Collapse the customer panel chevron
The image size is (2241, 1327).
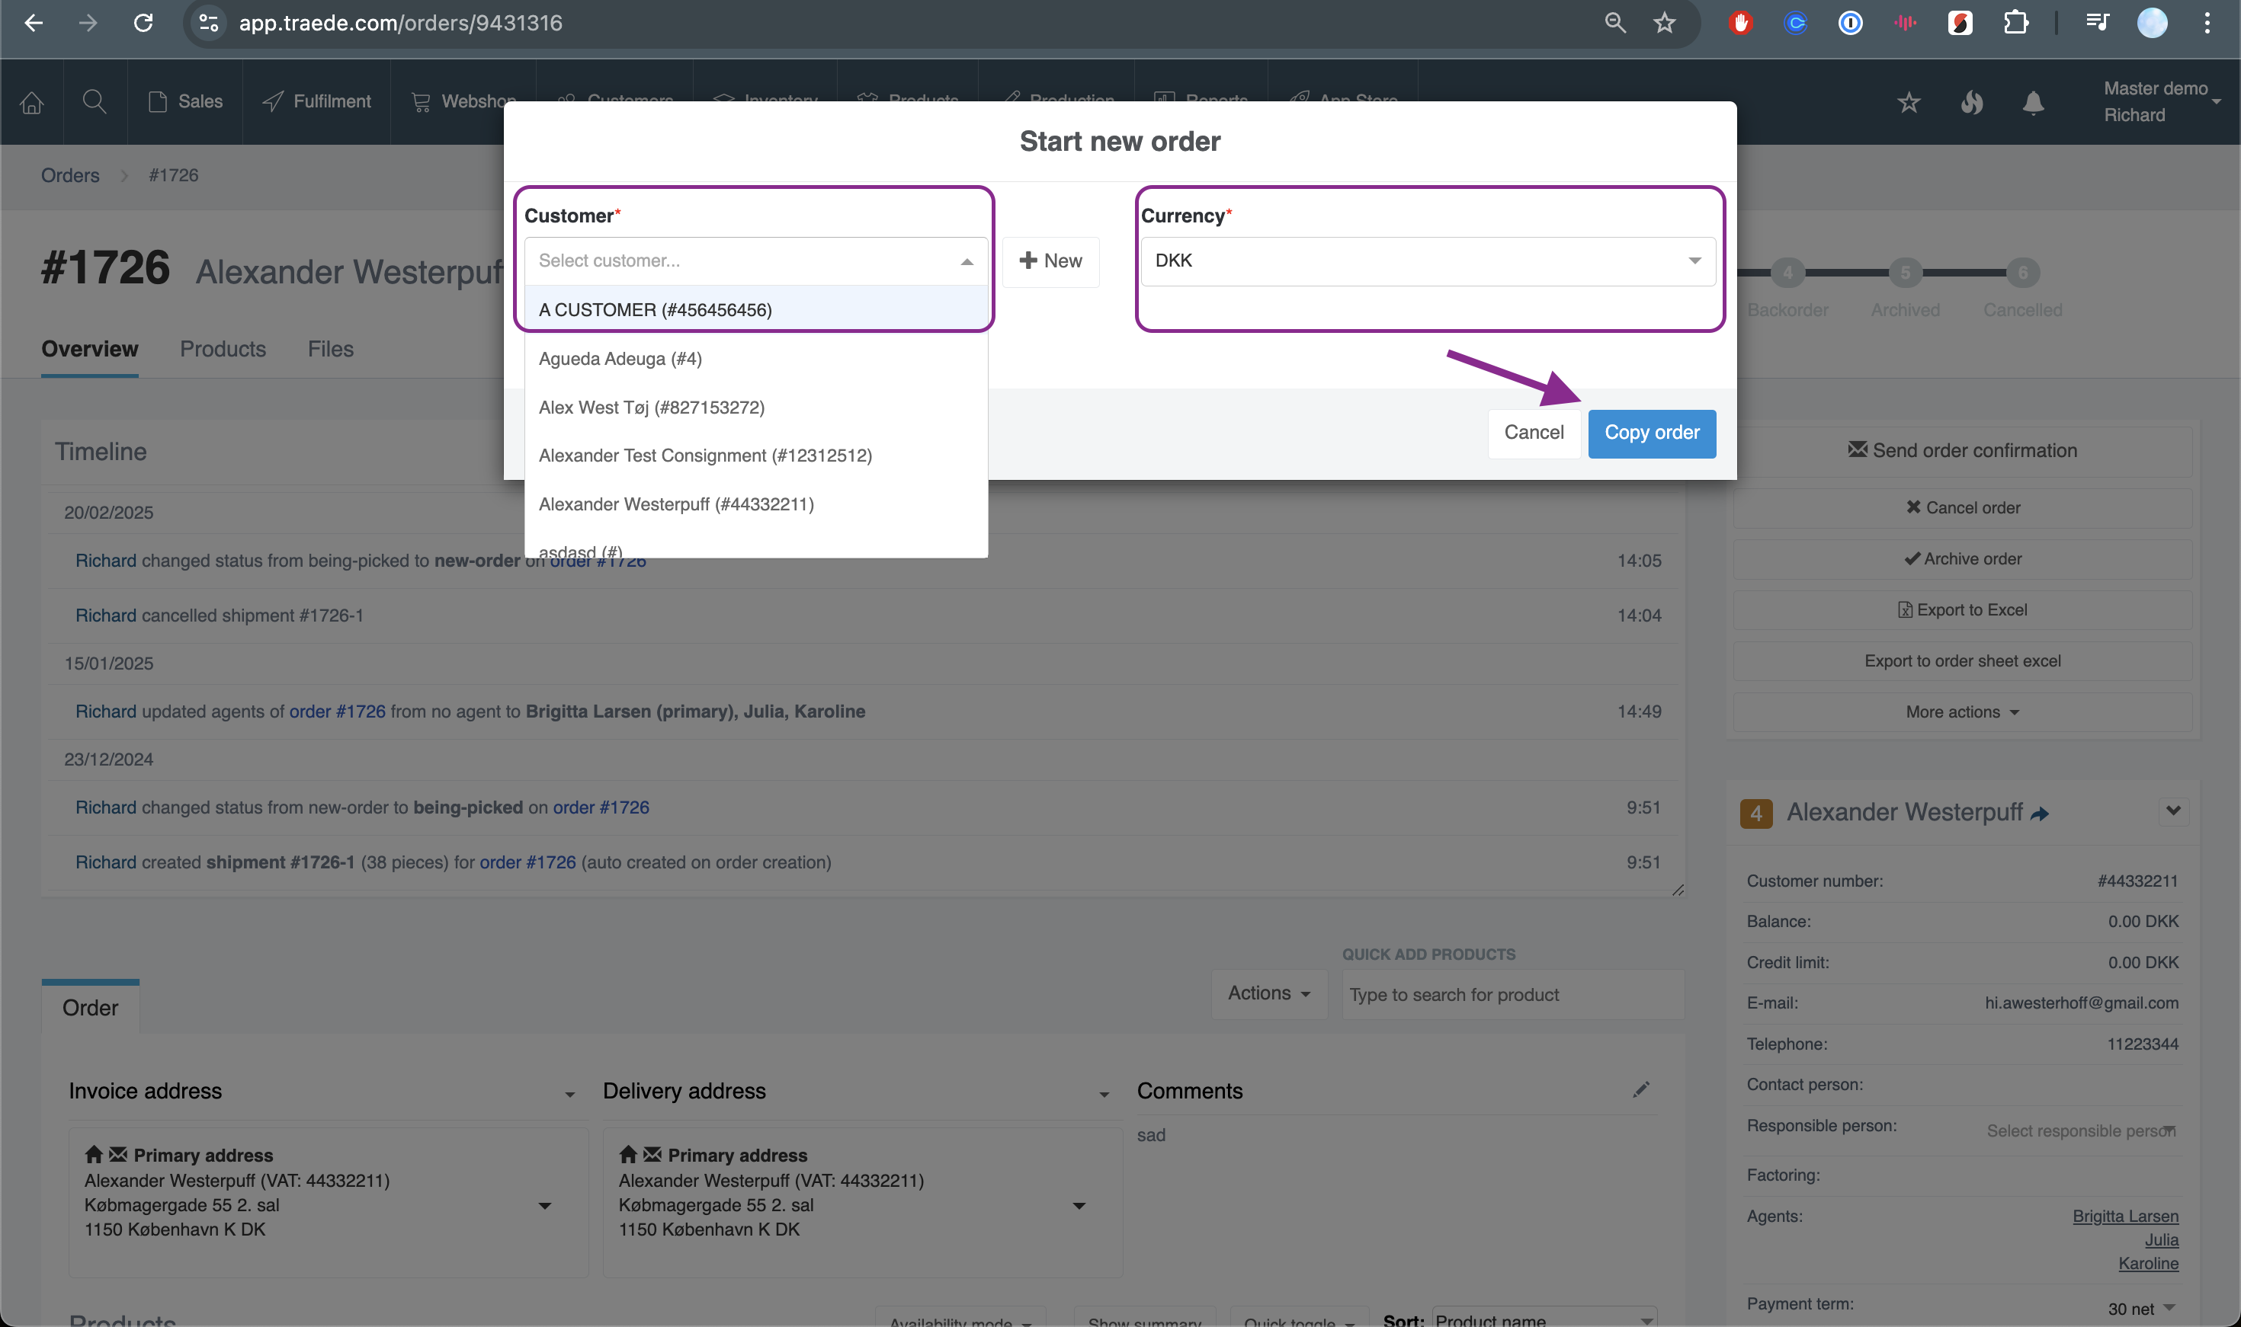[x=2173, y=811]
